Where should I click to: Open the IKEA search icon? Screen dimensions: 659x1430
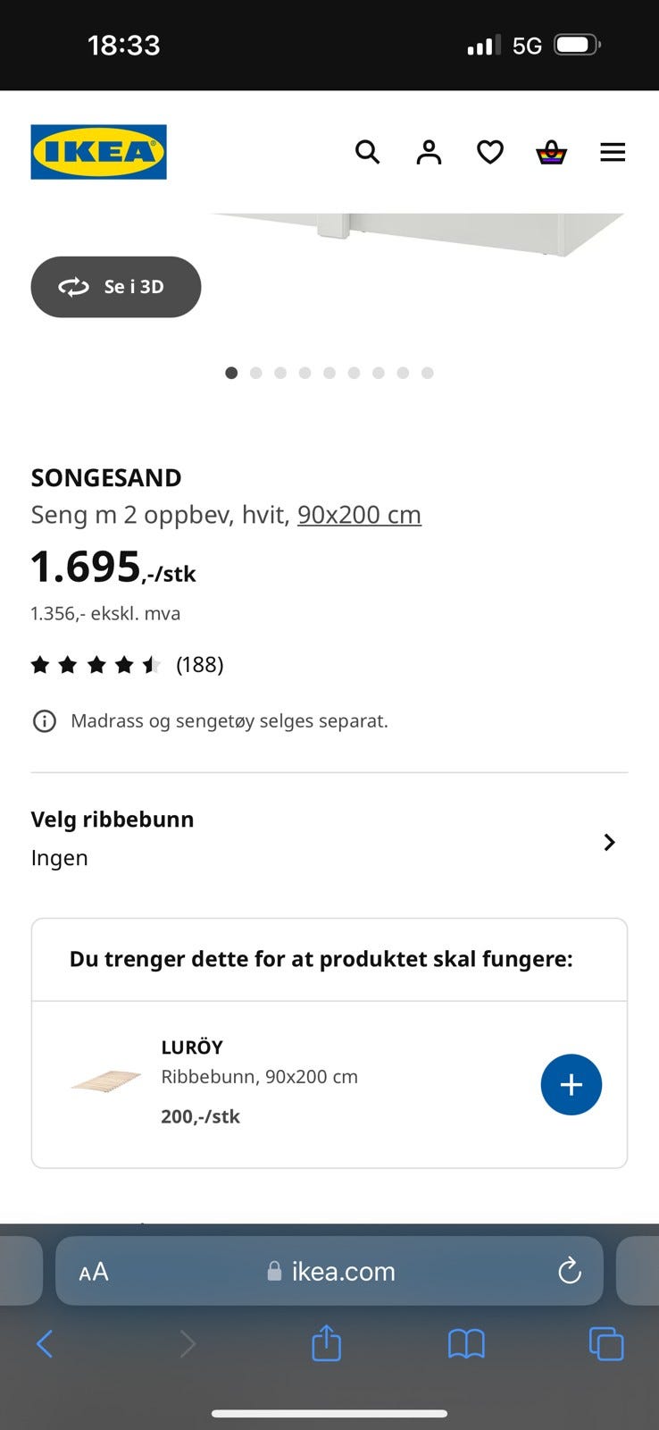[367, 152]
